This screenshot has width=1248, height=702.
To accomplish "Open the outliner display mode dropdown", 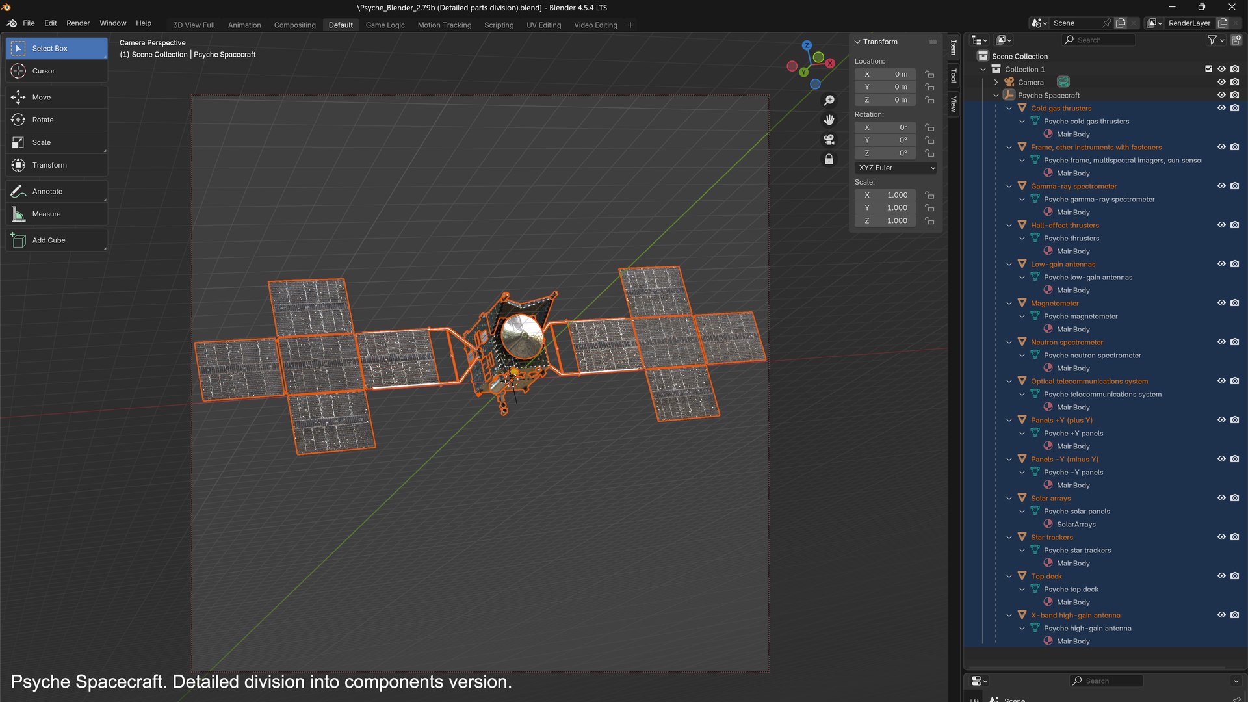I will (x=1004, y=40).
